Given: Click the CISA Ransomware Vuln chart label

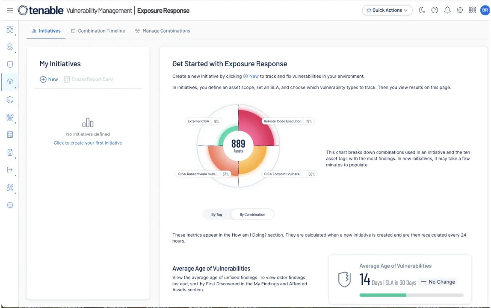Looking at the screenshot, I should 204,174.
